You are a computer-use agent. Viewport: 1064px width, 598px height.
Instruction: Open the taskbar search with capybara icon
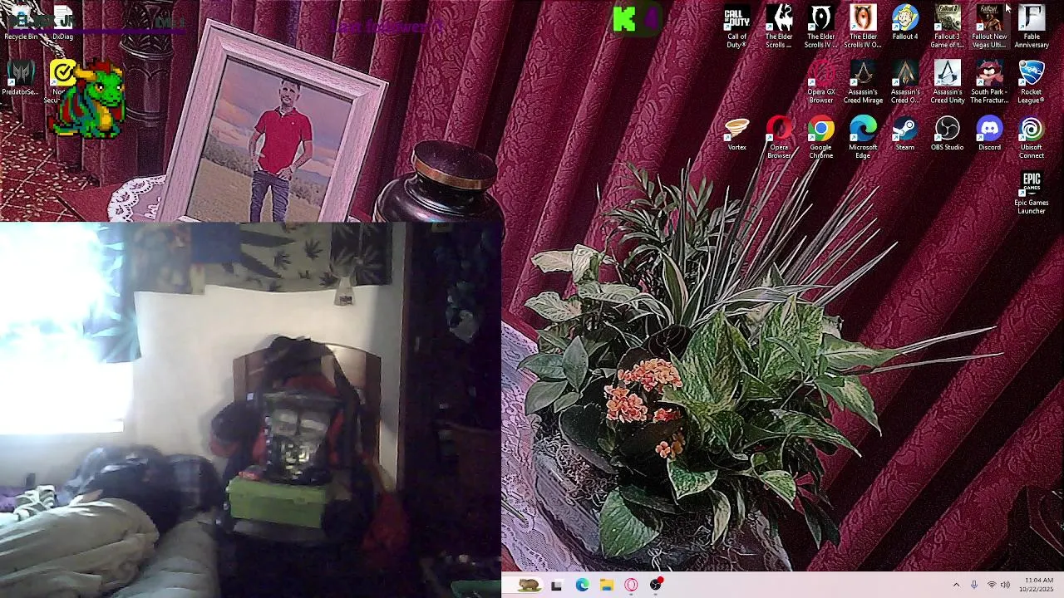(x=528, y=586)
